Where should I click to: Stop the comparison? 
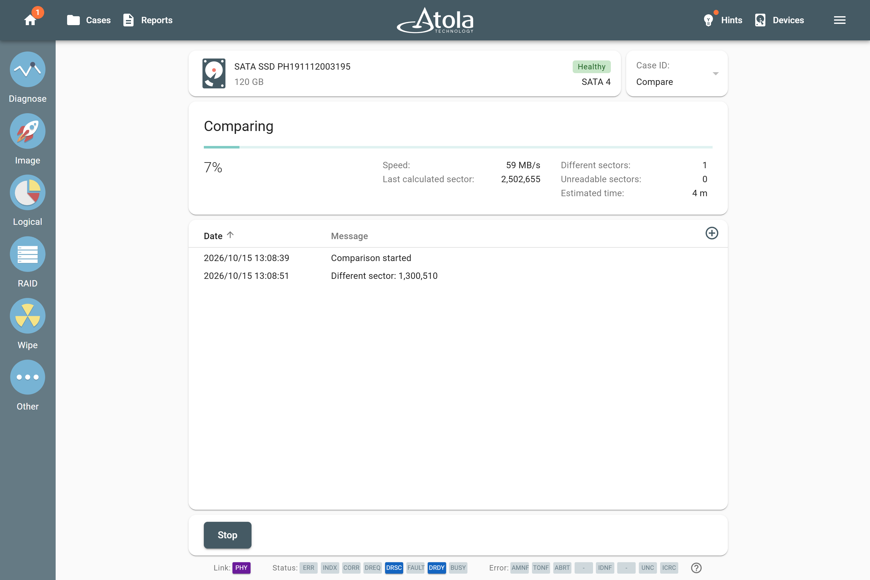[x=227, y=535]
